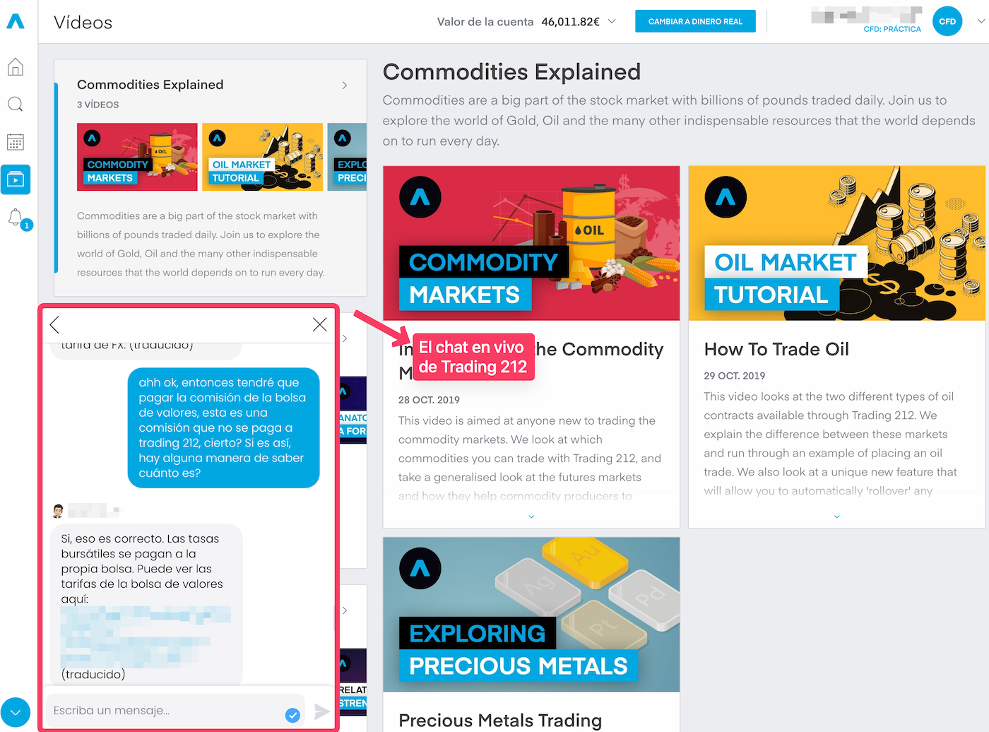Select the Commodities Explained playlist heading
The image size is (989, 732).
(150, 85)
